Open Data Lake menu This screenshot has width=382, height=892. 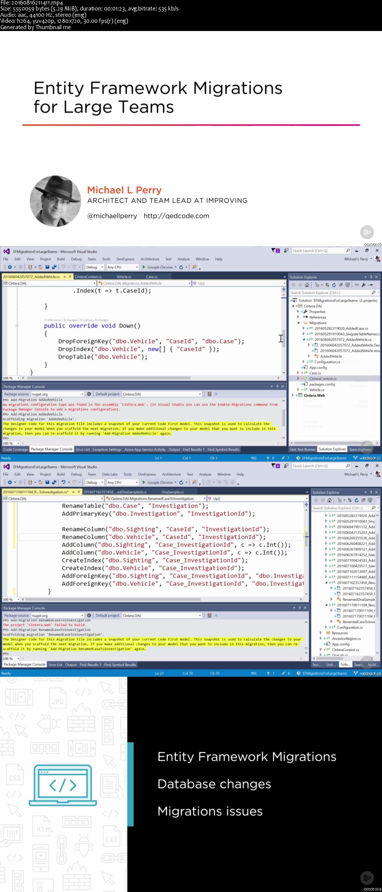(x=110, y=474)
